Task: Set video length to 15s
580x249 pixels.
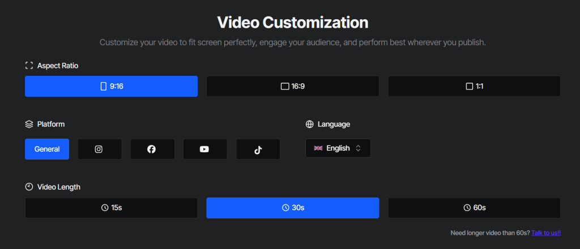Action: pos(111,208)
